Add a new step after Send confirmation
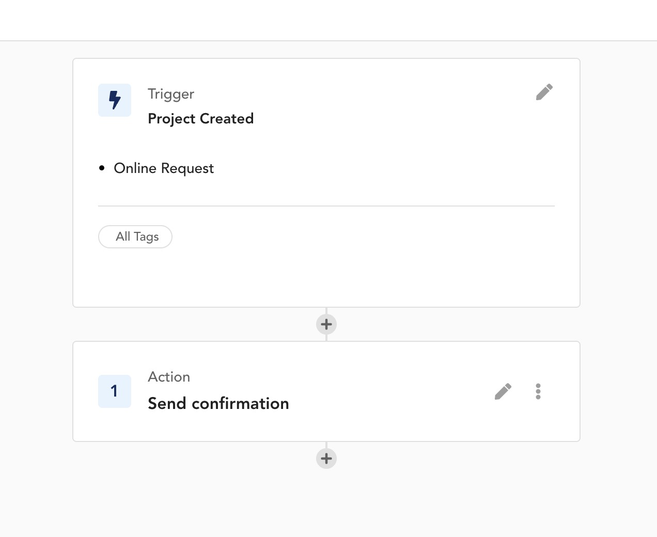The height and width of the screenshot is (537, 657). (x=326, y=459)
